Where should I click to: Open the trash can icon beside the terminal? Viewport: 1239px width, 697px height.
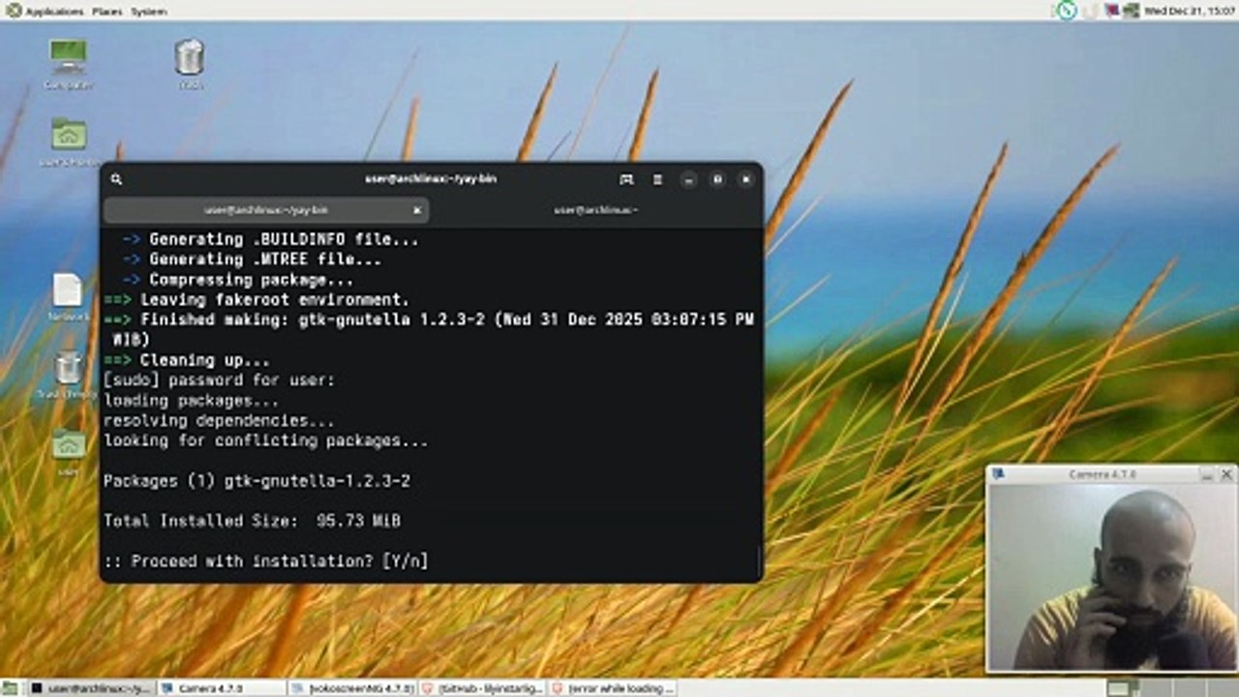pyautogui.click(x=68, y=375)
